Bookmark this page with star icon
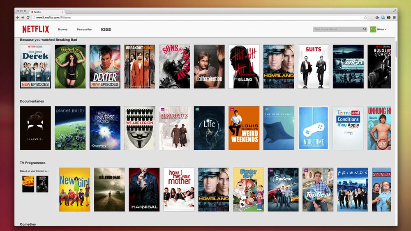411x231 pixels. (365, 18)
